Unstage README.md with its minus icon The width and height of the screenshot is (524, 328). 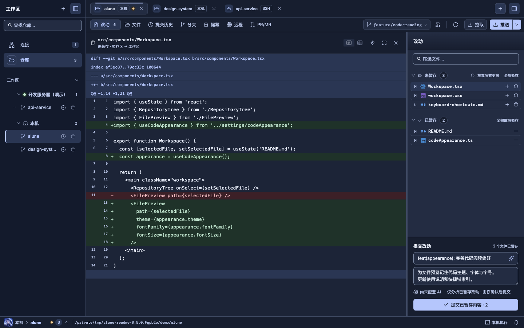coord(516,131)
